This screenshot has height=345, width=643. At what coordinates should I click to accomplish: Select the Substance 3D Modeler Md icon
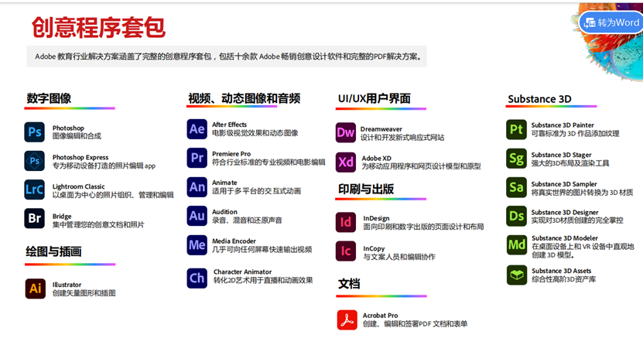[517, 245]
